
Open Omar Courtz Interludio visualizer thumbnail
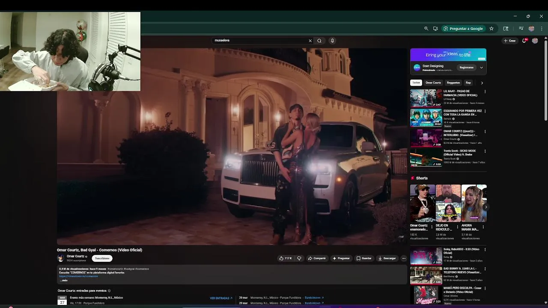point(426,138)
